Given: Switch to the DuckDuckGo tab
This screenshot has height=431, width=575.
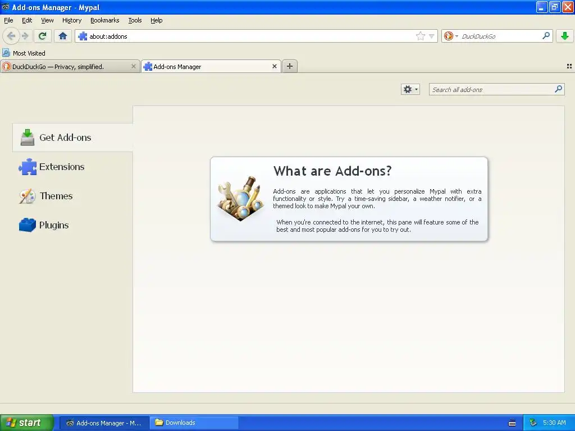Looking at the screenshot, I should (x=70, y=66).
